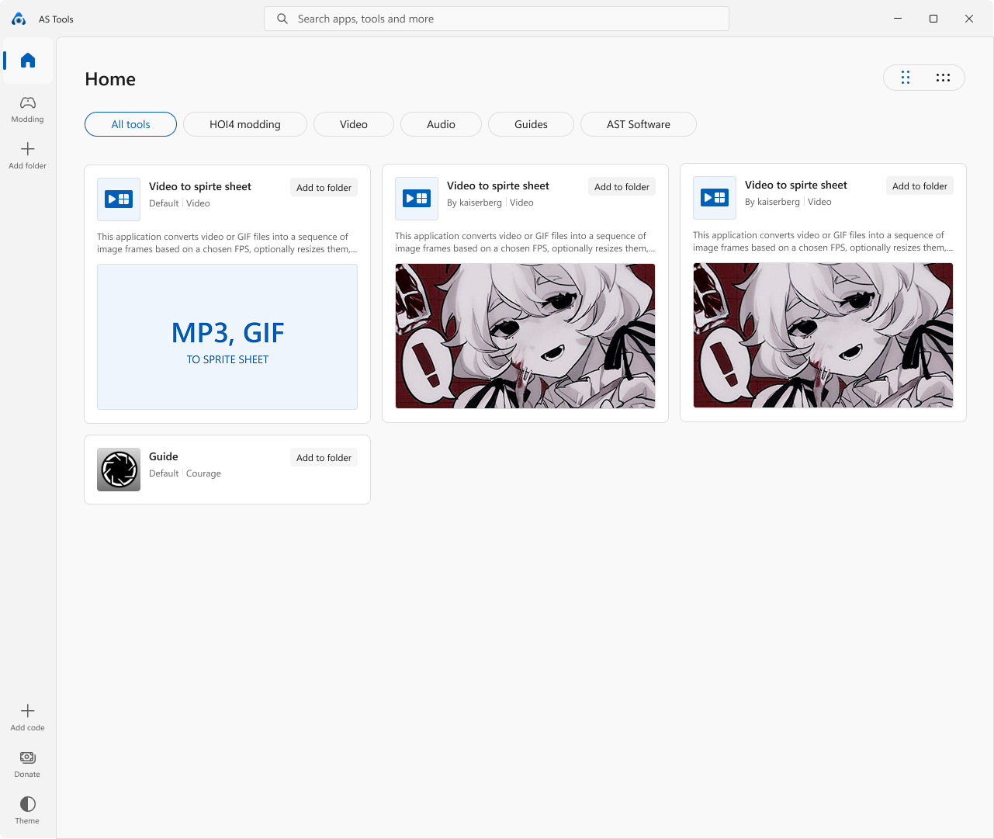This screenshot has width=994, height=839.
Task: Open the MP3, GIF to sprite sheet thumbnail
Action: [227, 337]
